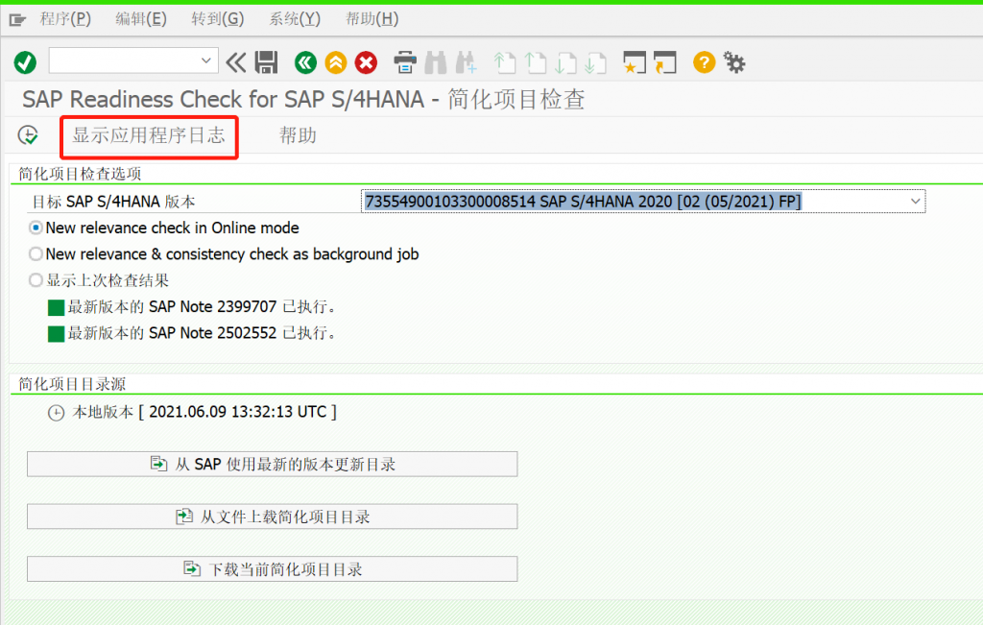Click the Next Page icon
Screen dimensions: 983x625
(x=565, y=62)
